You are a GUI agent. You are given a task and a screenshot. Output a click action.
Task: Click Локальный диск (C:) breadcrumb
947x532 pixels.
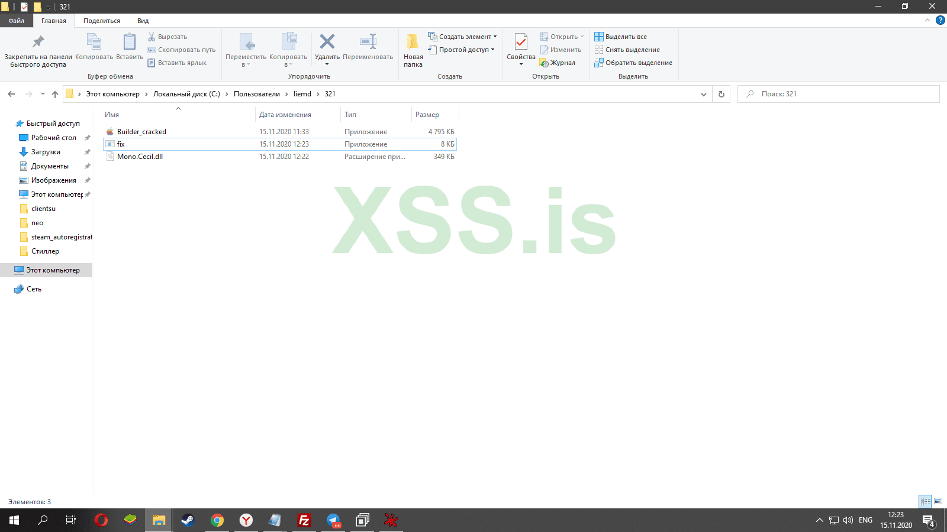tap(186, 94)
